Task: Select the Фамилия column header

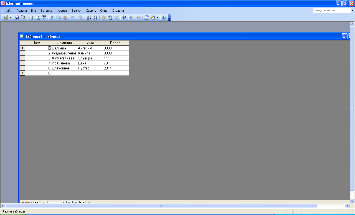Action: (x=64, y=43)
